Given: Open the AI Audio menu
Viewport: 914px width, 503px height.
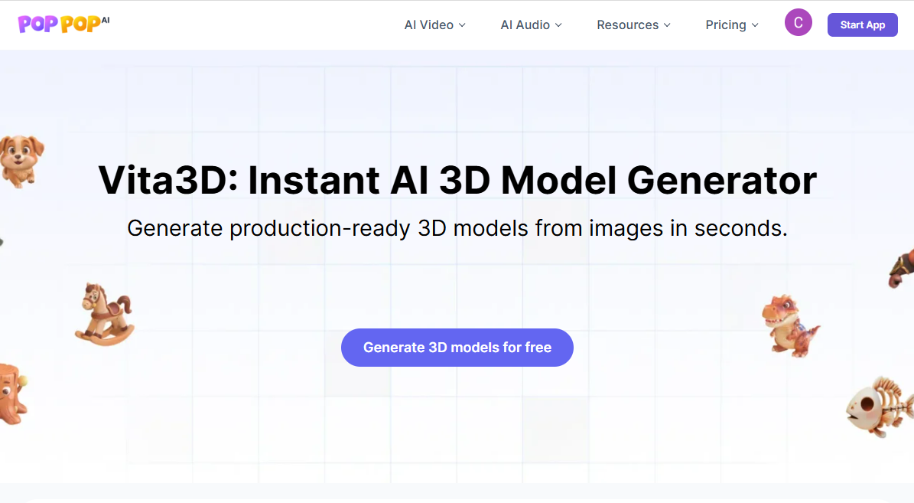Looking at the screenshot, I should click(x=531, y=25).
